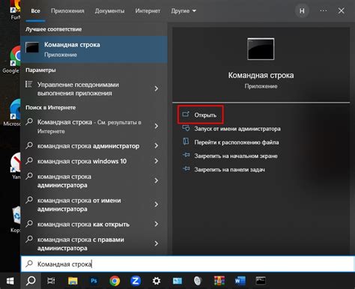Choose Закрепить на панели задач
This screenshot has width=355, height=289.
point(224,170)
